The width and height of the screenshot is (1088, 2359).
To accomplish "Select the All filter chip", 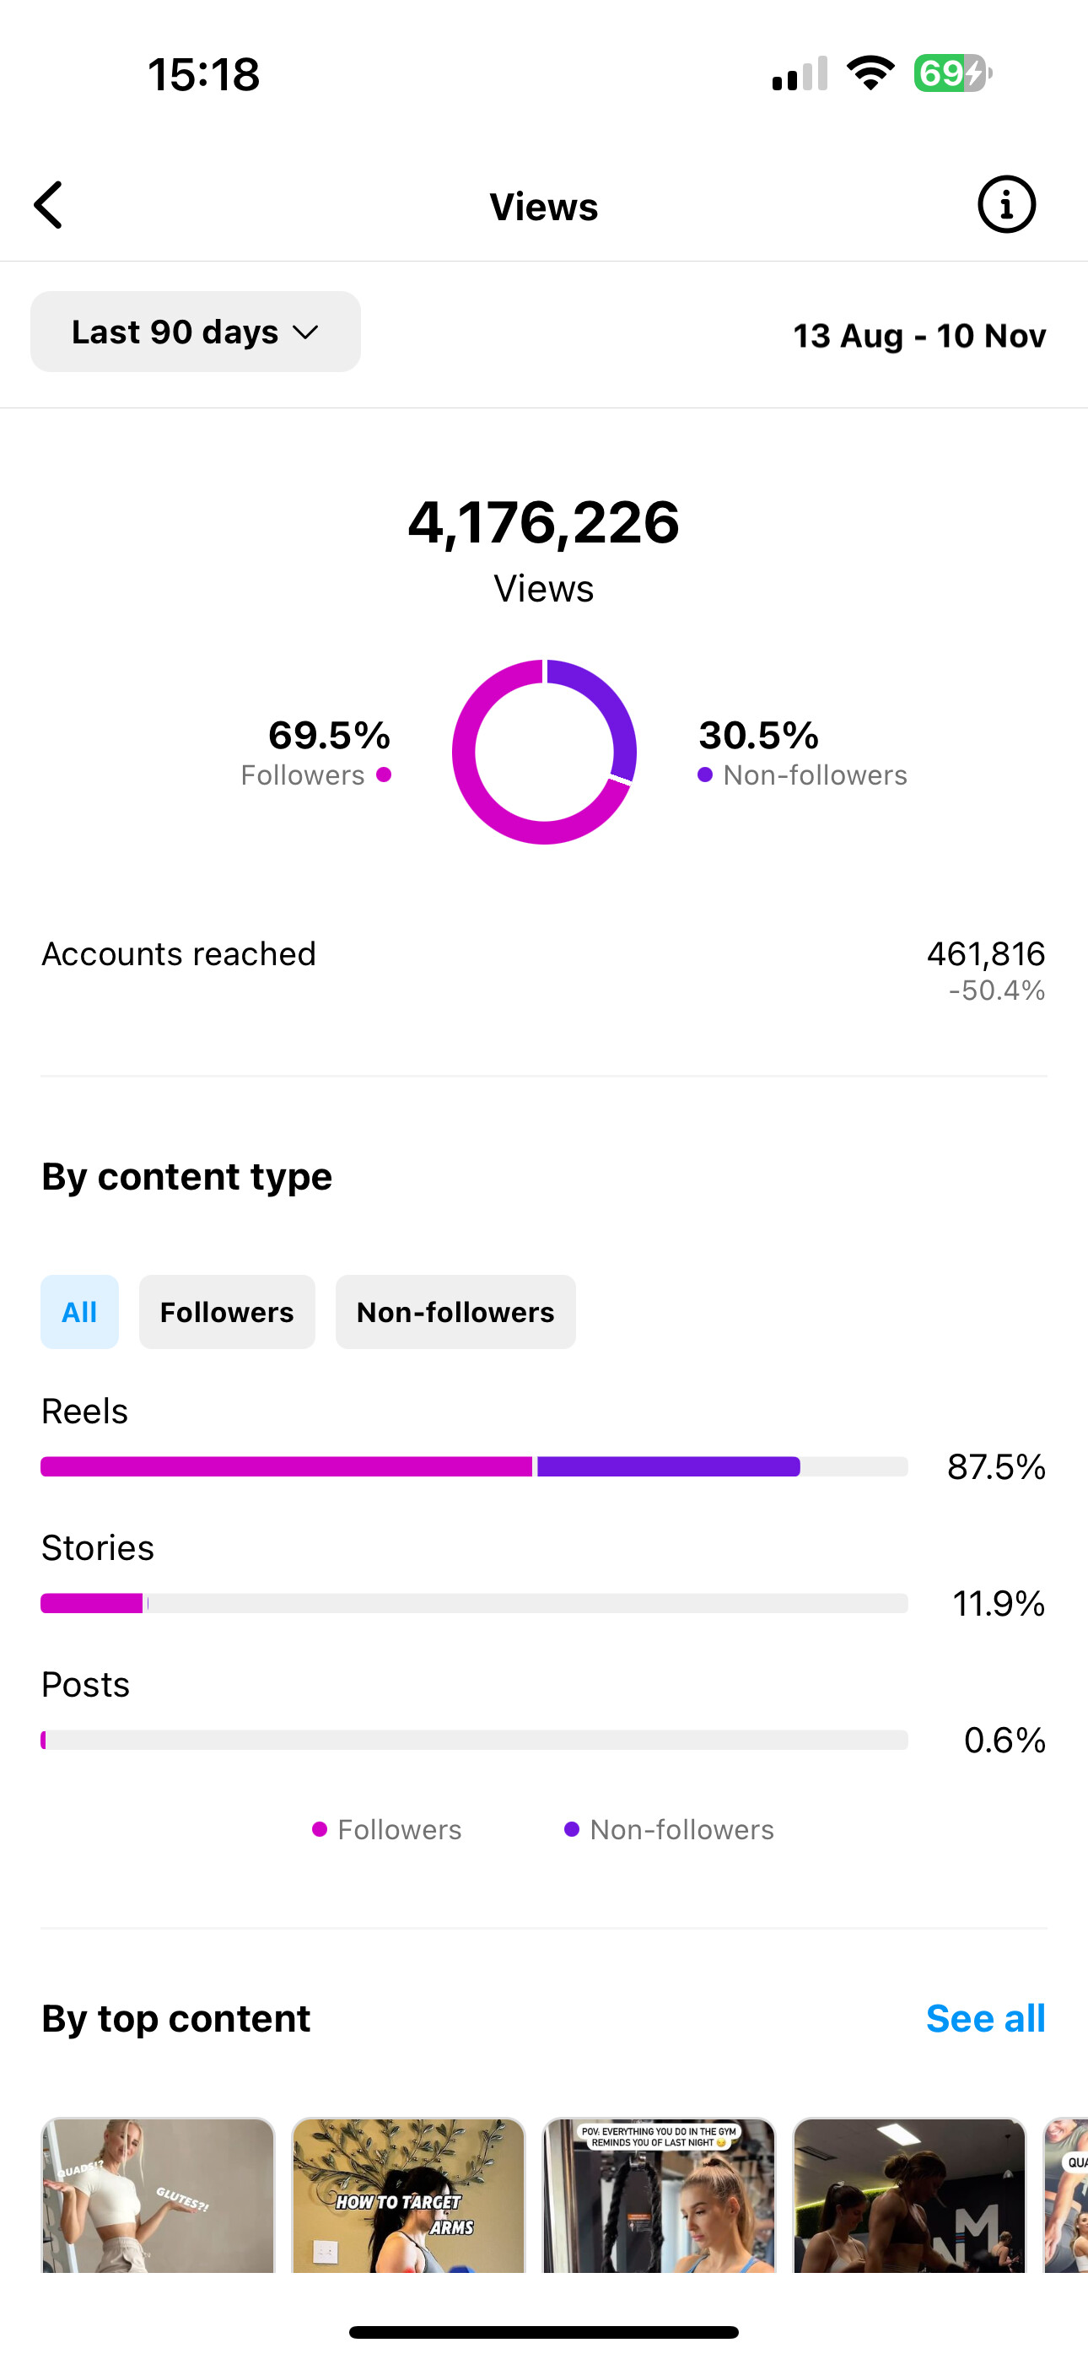I will click(79, 1311).
